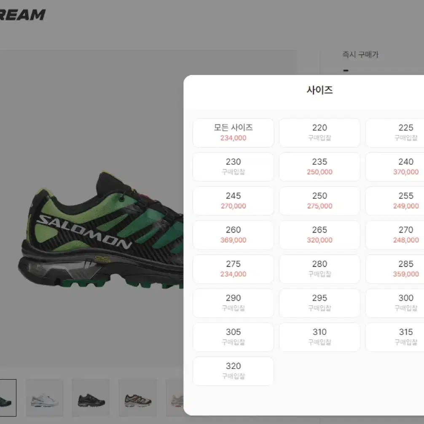The height and width of the screenshot is (424, 424).
Task: Choose size 305 구매입찰
Action: pyautogui.click(x=233, y=337)
